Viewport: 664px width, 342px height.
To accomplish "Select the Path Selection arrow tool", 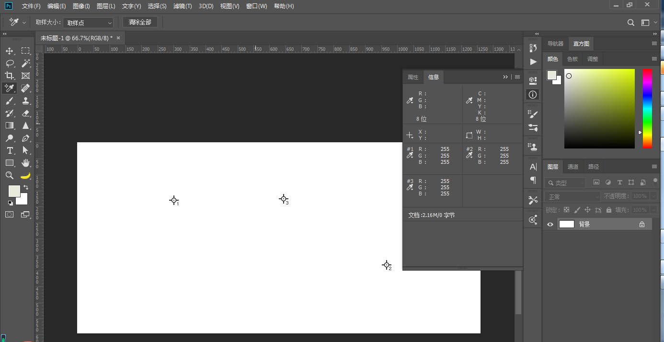I will 25,150.
